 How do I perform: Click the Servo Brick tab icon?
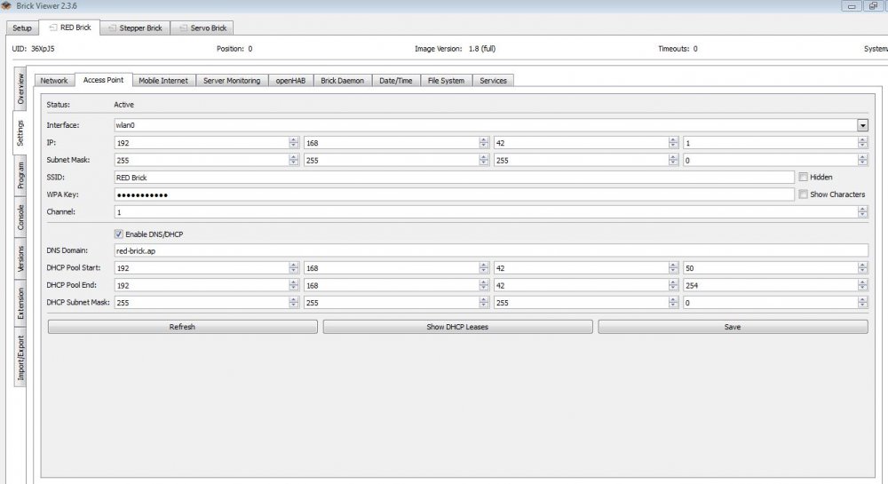point(183,28)
